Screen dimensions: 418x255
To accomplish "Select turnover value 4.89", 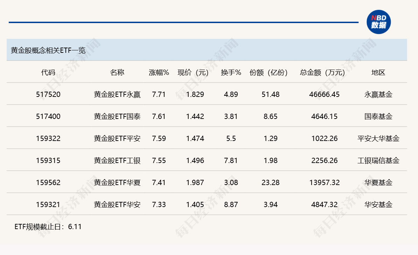I will tap(231, 94).
